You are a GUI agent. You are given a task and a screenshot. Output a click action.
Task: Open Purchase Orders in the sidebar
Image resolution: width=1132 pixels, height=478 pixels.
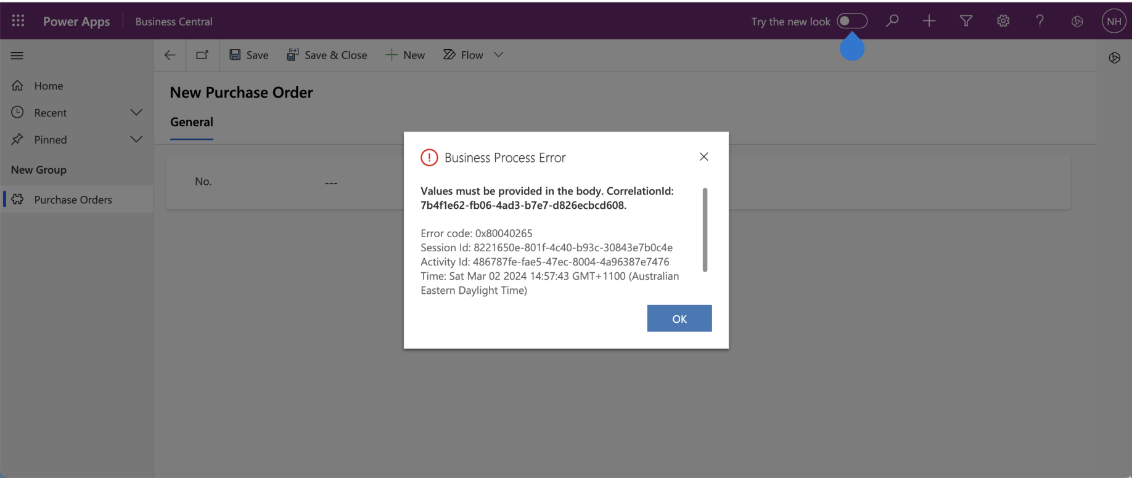pyautogui.click(x=73, y=200)
